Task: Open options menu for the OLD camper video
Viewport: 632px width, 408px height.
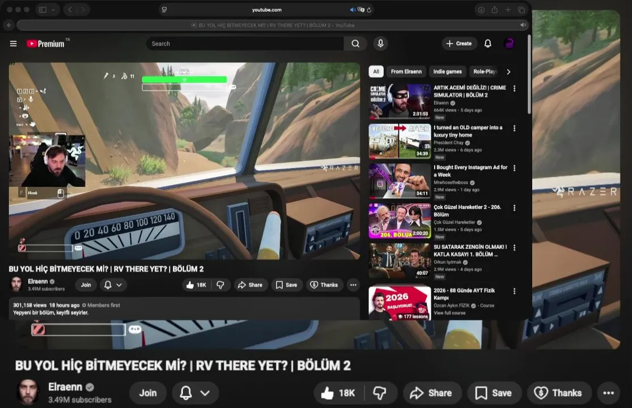Action: (514, 129)
